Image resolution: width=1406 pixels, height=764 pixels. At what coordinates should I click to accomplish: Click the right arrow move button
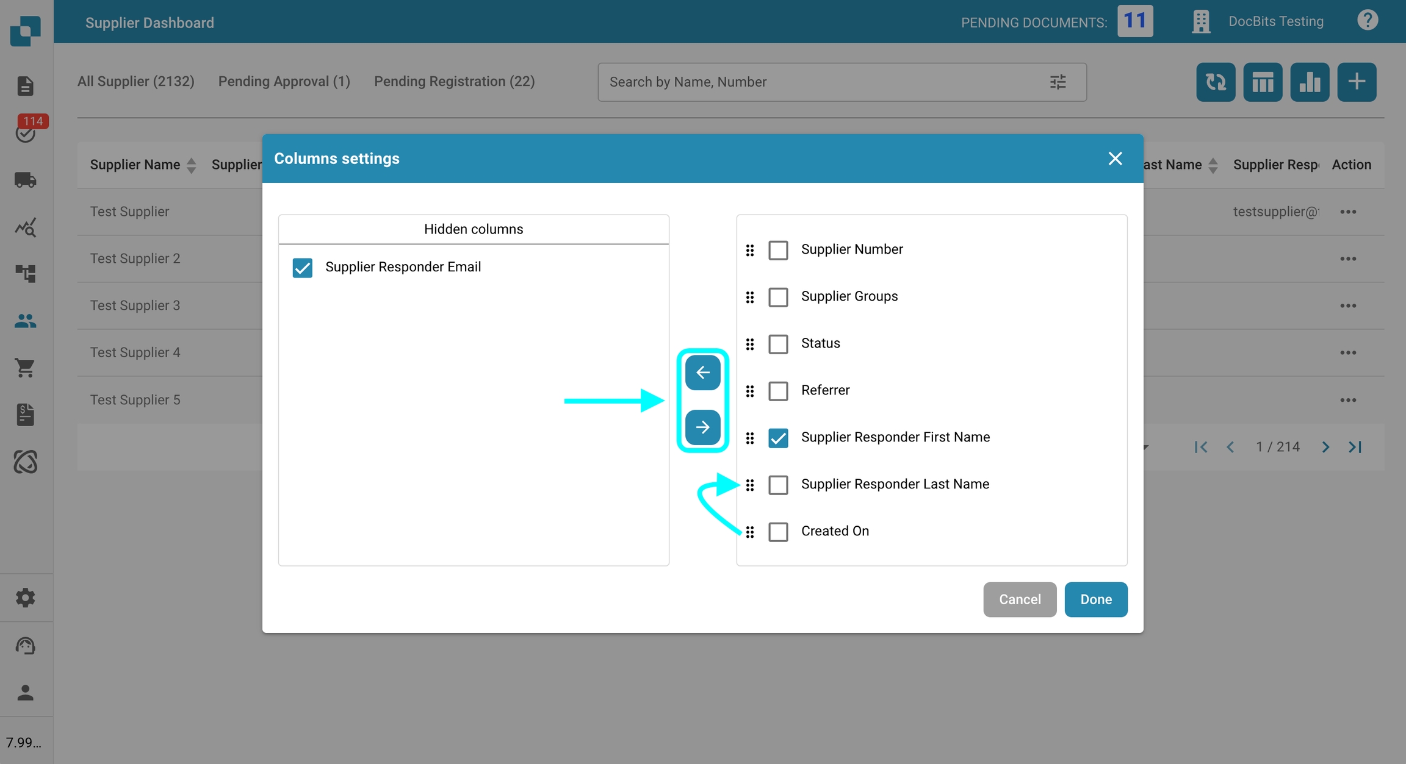tap(702, 427)
